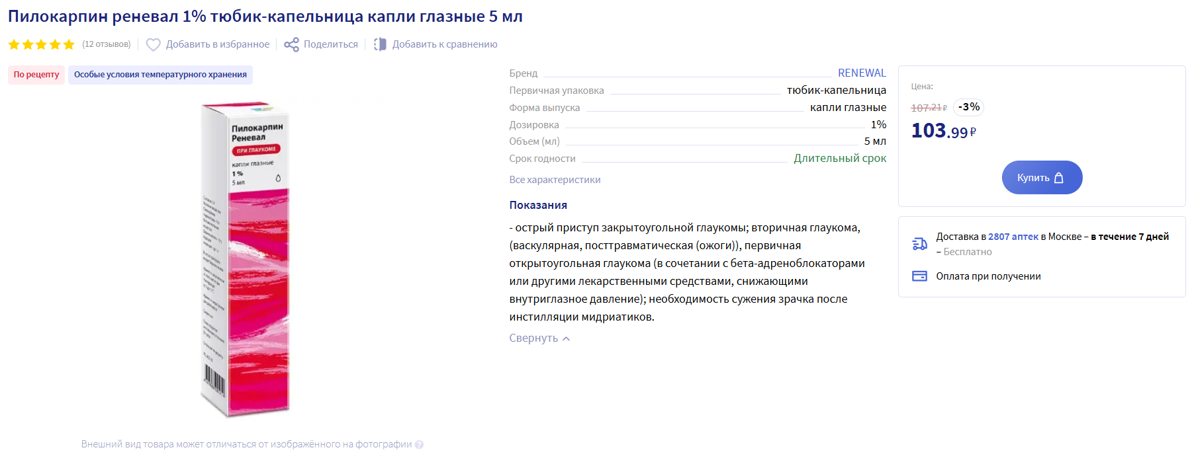The width and height of the screenshot is (1196, 462).
Task: Click the Поделиться label
Action: click(331, 44)
